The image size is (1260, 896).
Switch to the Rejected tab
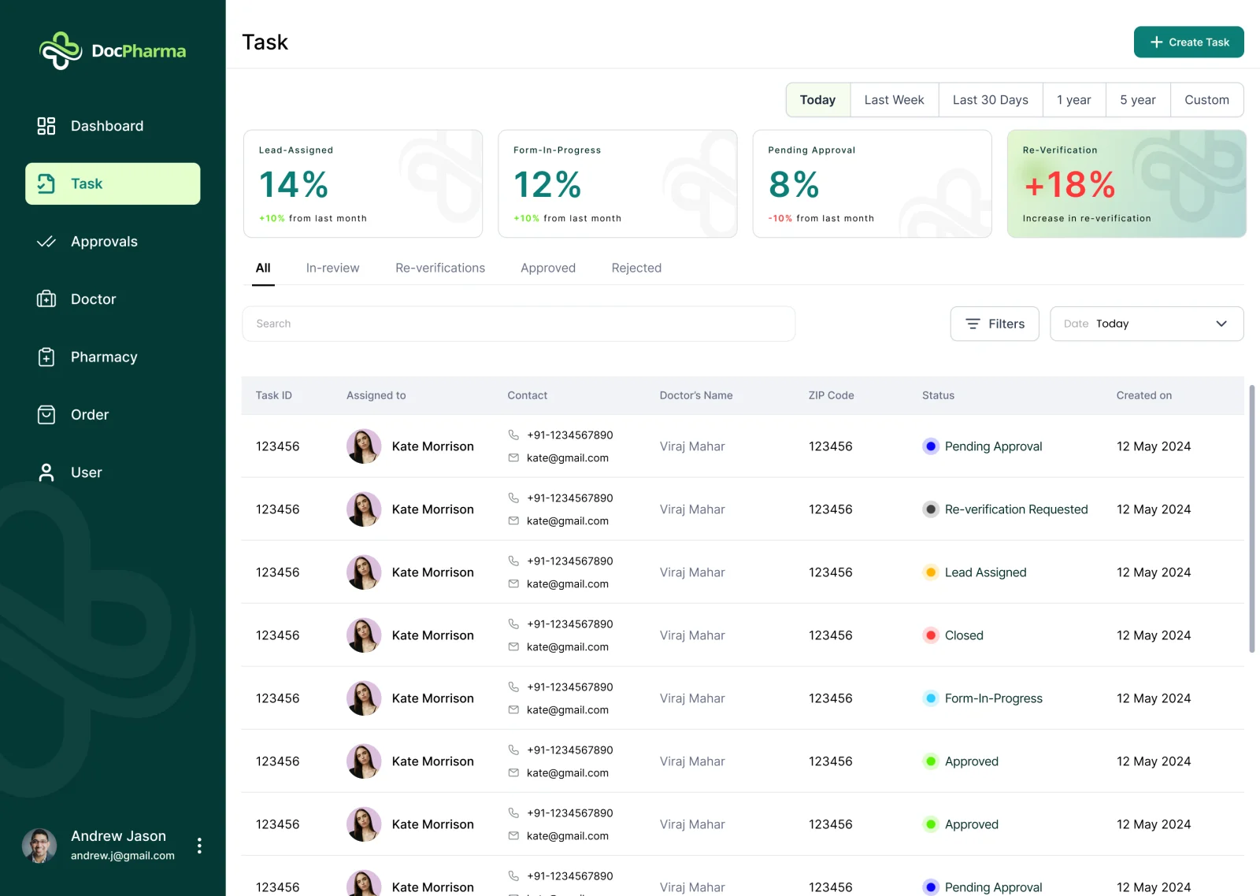click(x=636, y=268)
